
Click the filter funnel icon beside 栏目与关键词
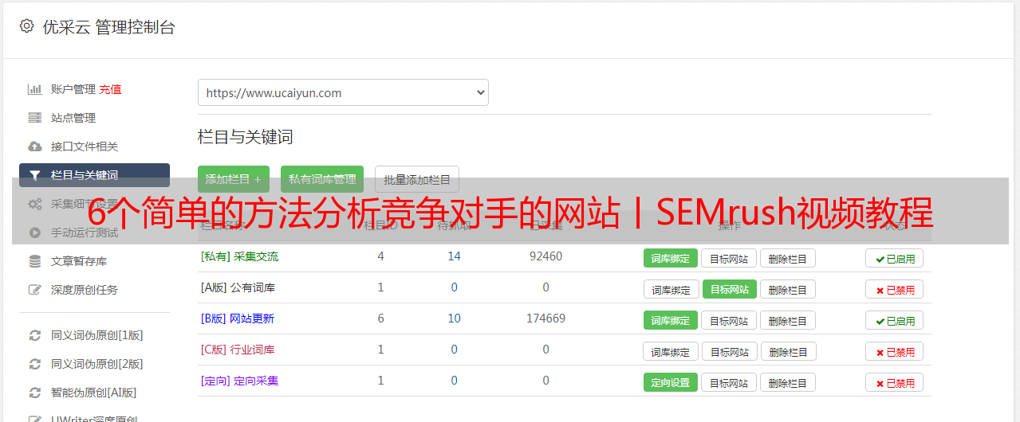34,175
